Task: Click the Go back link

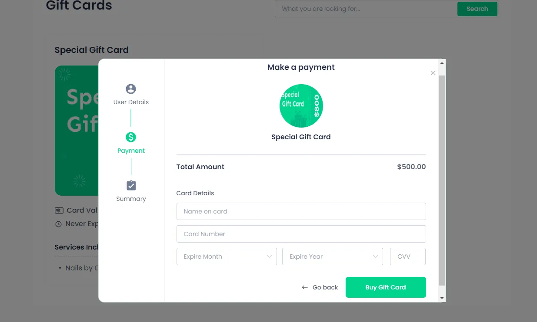Action: tap(325, 287)
